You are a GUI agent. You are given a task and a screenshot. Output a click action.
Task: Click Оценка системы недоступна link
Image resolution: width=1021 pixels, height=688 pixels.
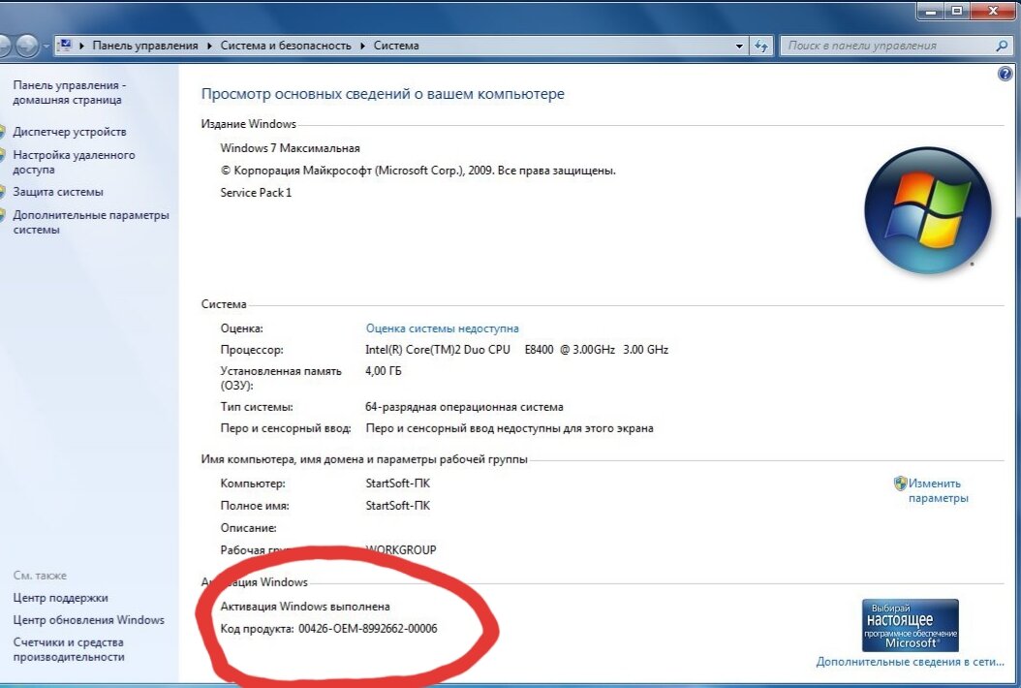click(442, 328)
